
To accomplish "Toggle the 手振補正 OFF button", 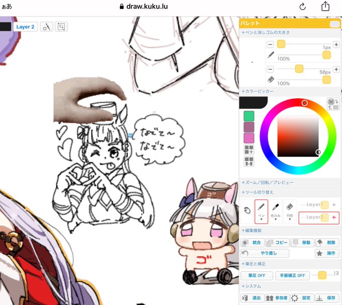I will (x=292, y=275).
